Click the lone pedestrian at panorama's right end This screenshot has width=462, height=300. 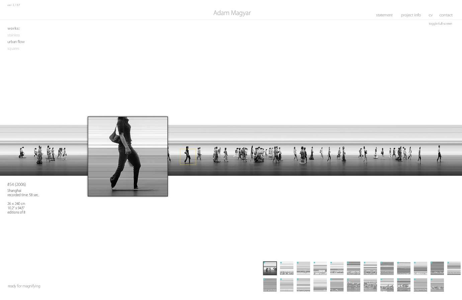tap(439, 154)
